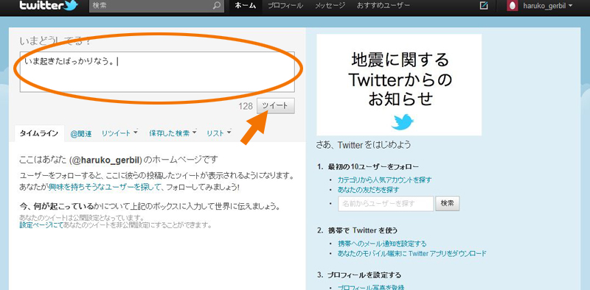Expand the 保存した検索 dropdown
Screen dimensions: 590x290
coord(173,133)
